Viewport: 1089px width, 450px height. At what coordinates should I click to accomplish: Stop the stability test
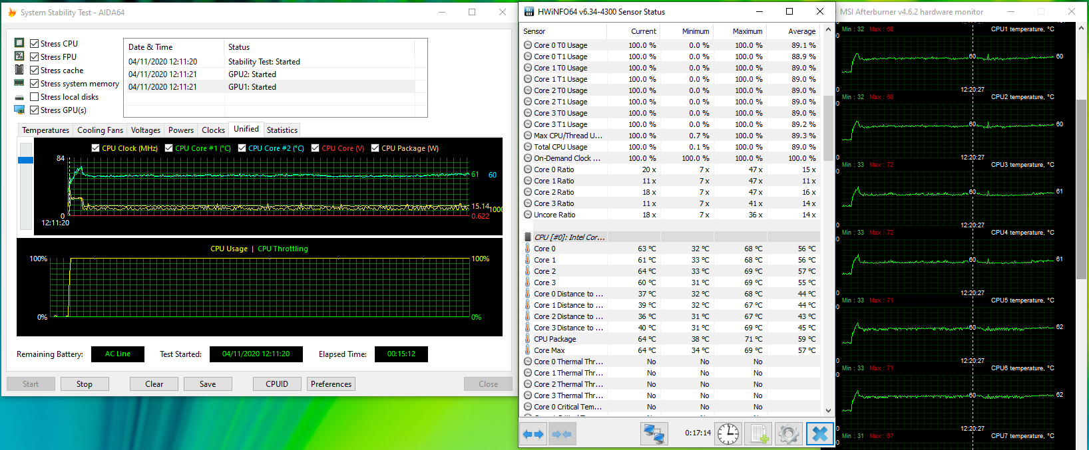click(x=85, y=384)
